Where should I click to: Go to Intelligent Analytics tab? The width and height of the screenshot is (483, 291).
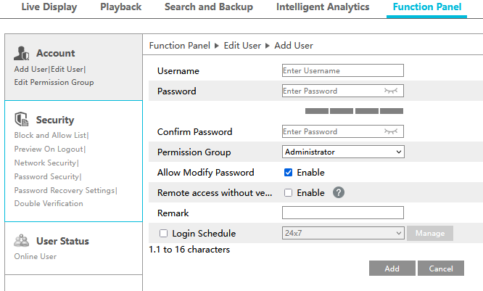323,7
